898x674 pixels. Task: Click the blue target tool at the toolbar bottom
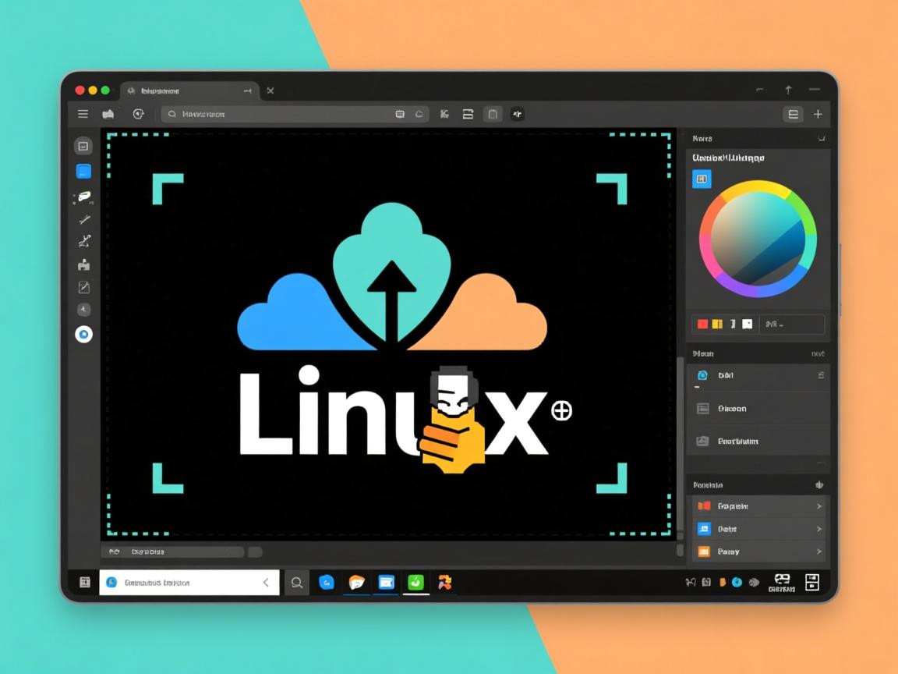click(x=83, y=334)
